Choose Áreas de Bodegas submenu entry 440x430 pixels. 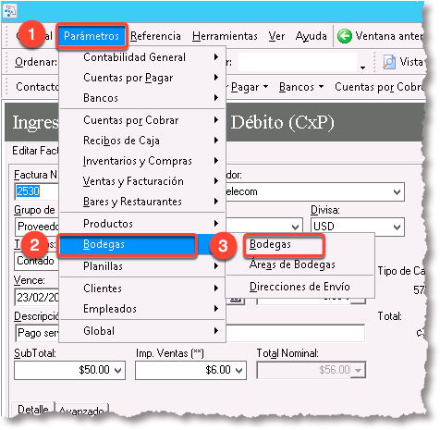click(x=292, y=264)
